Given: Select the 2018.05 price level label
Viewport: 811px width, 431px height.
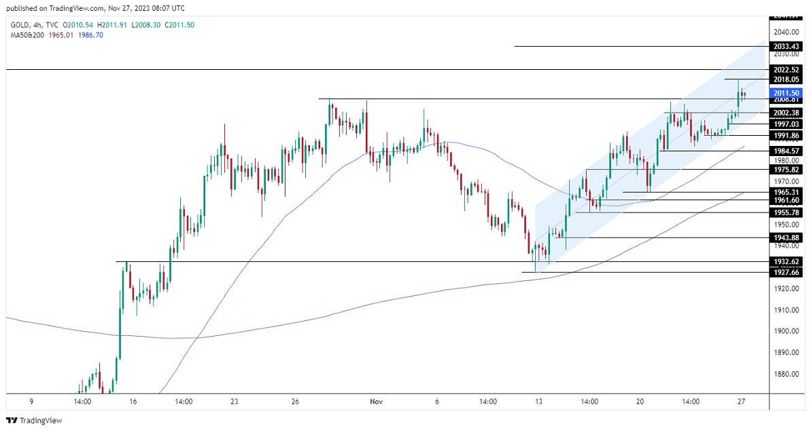Looking at the screenshot, I should [x=786, y=79].
